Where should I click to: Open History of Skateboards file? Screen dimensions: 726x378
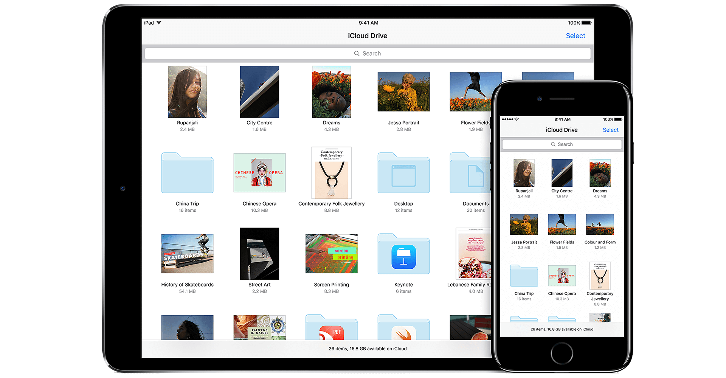[187, 254]
